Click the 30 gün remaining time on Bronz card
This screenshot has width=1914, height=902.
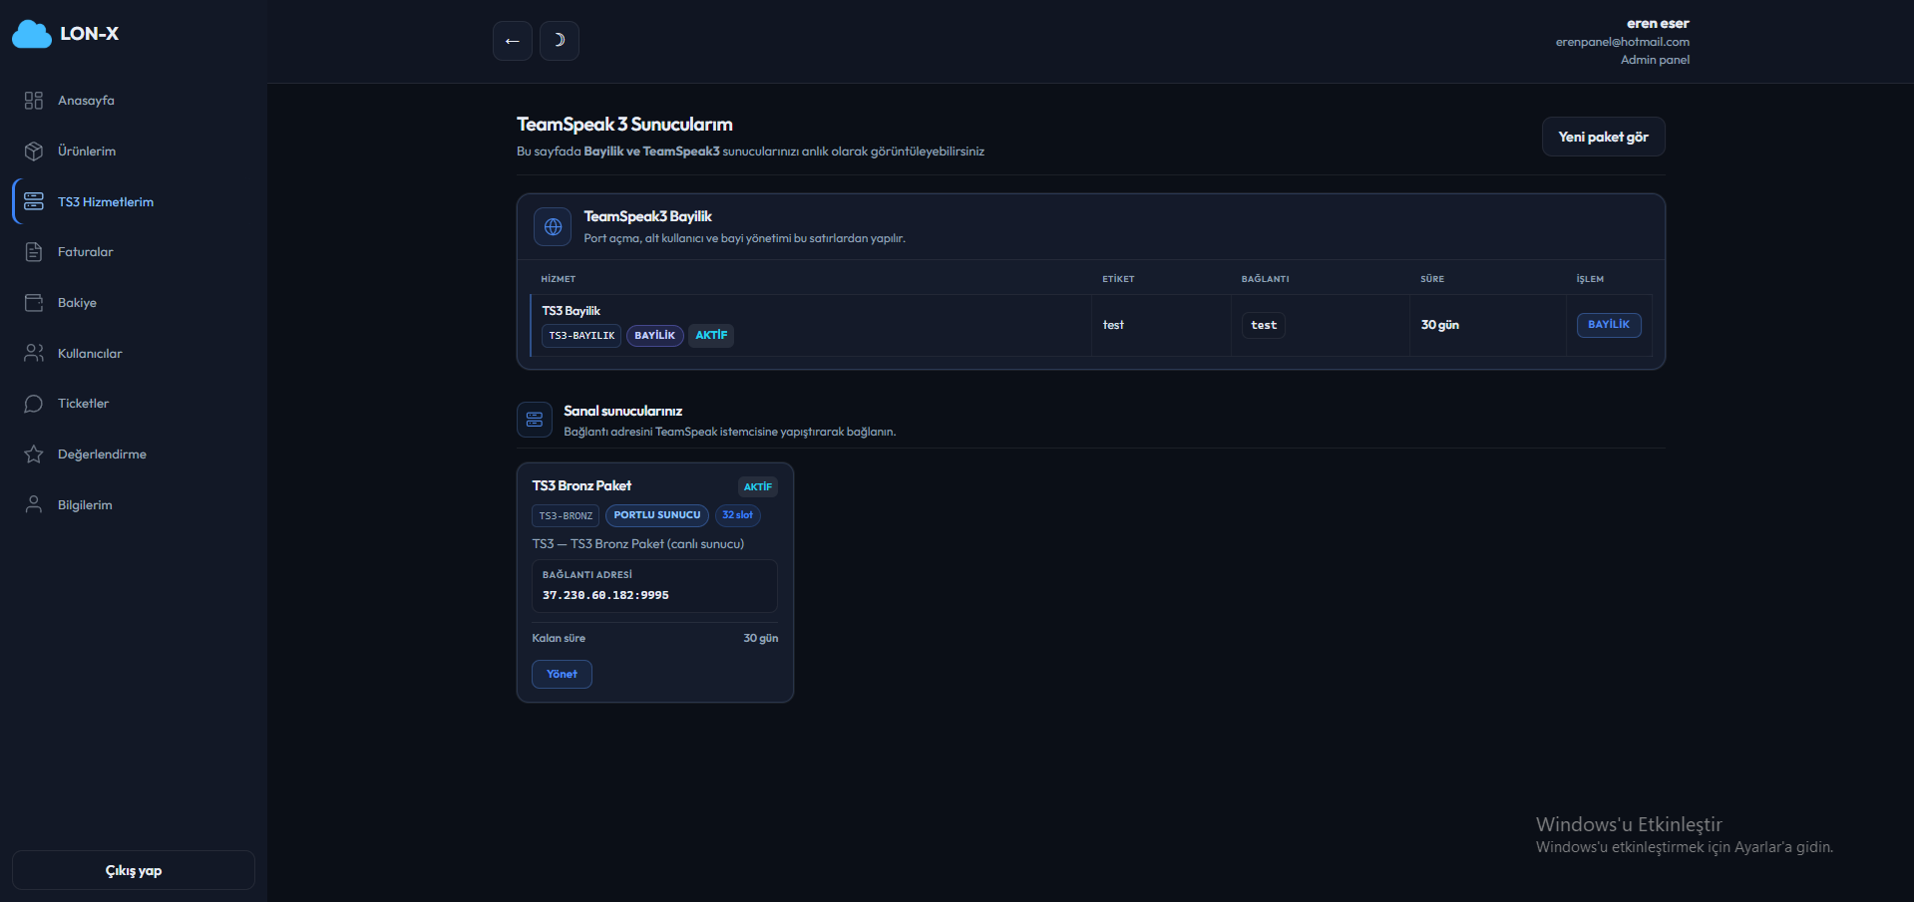761,638
